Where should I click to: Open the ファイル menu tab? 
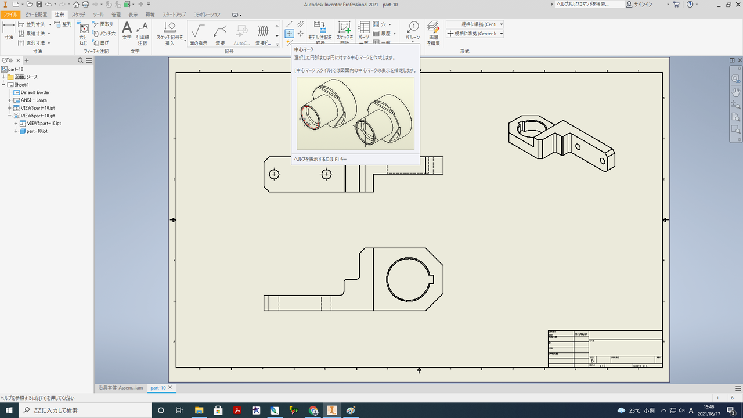point(10,14)
